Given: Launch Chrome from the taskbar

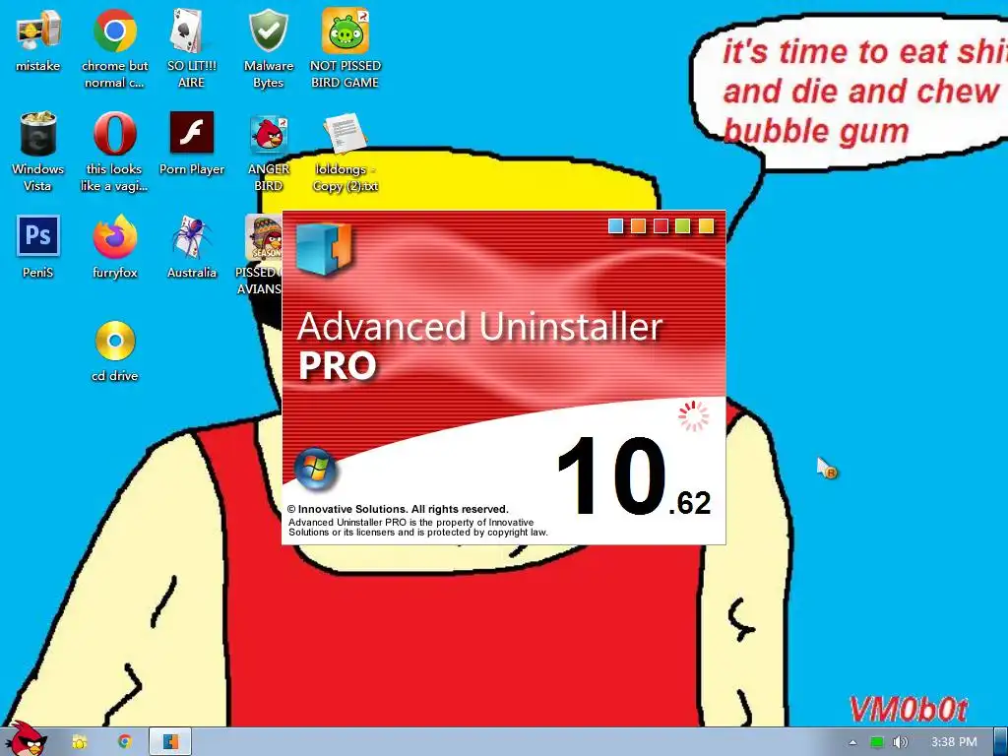Looking at the screenshot, I should [125, 742].
